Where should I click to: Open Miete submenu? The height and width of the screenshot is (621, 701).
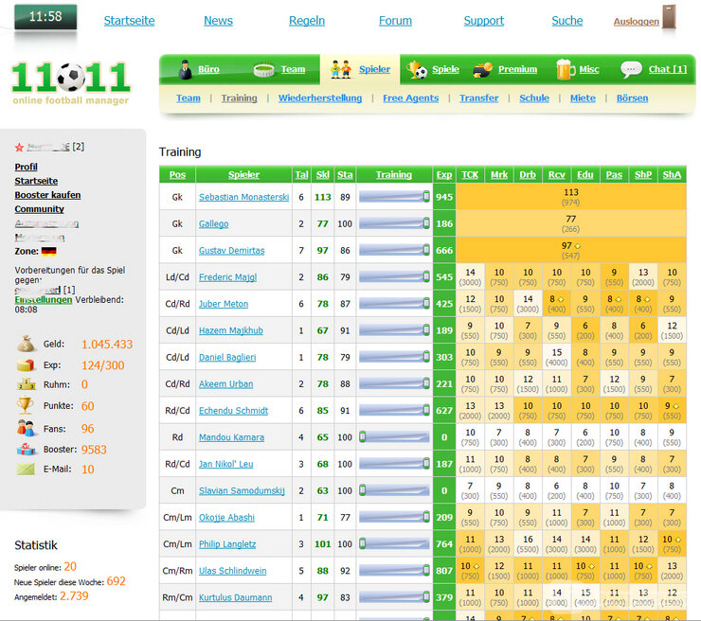point(583,98)
